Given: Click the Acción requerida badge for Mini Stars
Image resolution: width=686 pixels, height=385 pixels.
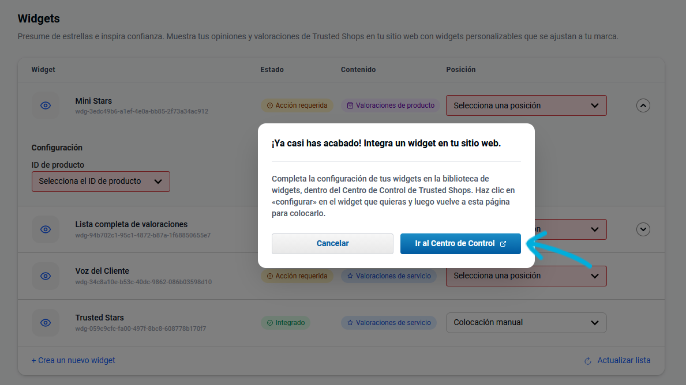Looking at the screenshot, I should tap(297, 105).
